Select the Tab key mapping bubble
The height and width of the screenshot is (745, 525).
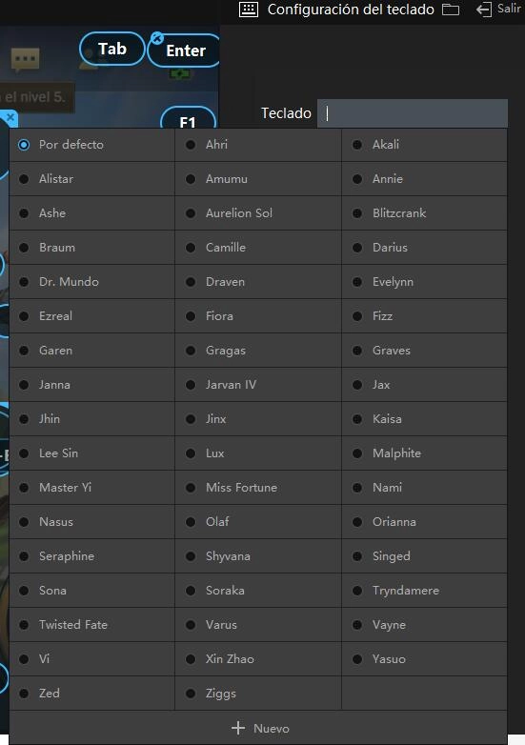[x=112, y=49]
